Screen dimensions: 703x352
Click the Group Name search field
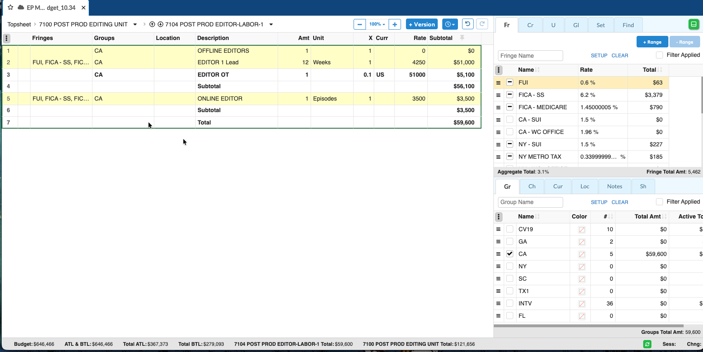coord(531,202)
